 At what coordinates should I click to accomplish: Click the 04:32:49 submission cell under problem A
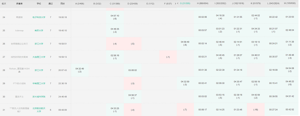80,70
